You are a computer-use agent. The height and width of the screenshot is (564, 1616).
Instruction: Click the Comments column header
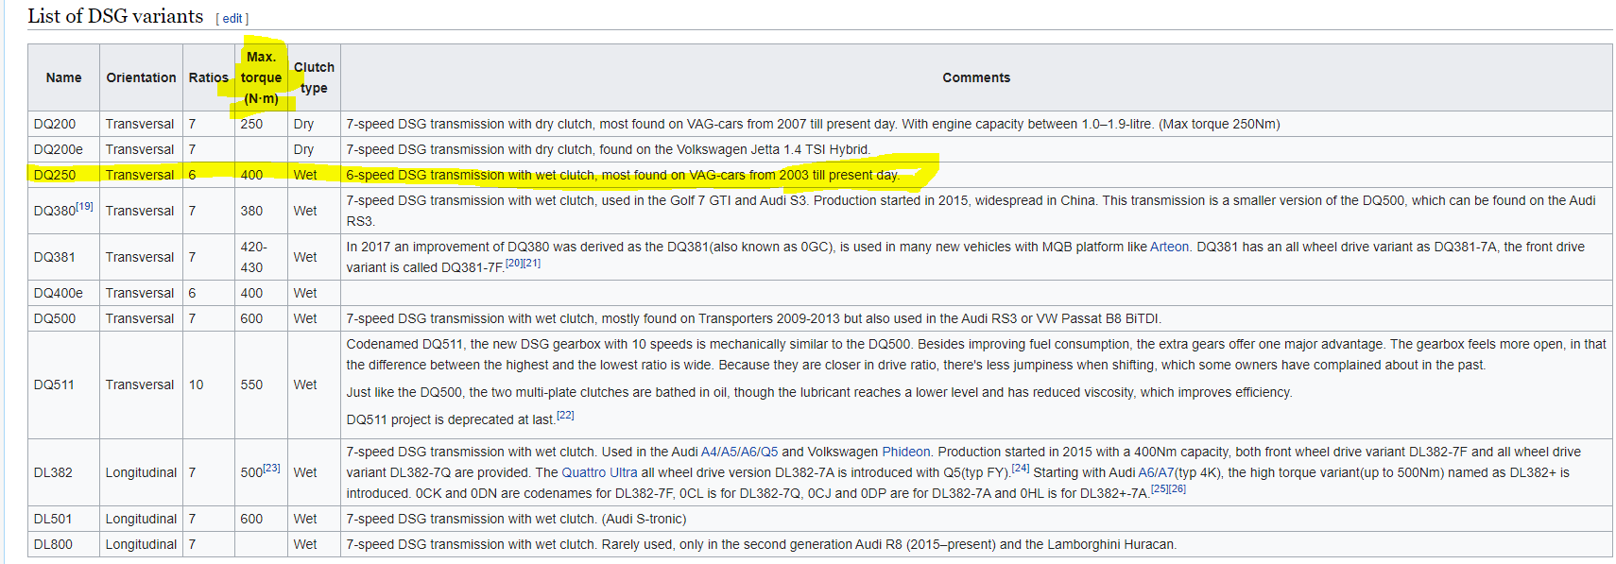tap(976, 77)
